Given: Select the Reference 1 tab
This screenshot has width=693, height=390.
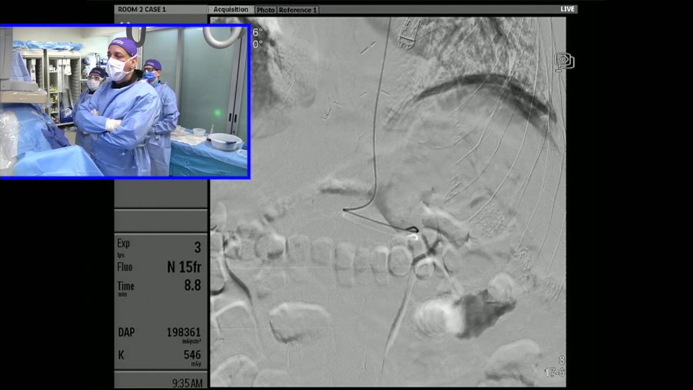Looking at the screenshot, I should click(298, 10).
